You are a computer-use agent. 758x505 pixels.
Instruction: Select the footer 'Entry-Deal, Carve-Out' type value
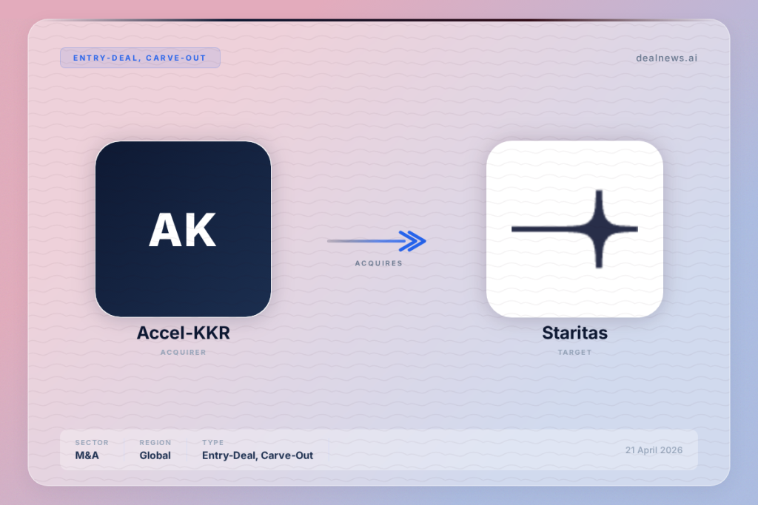(257, 455)
